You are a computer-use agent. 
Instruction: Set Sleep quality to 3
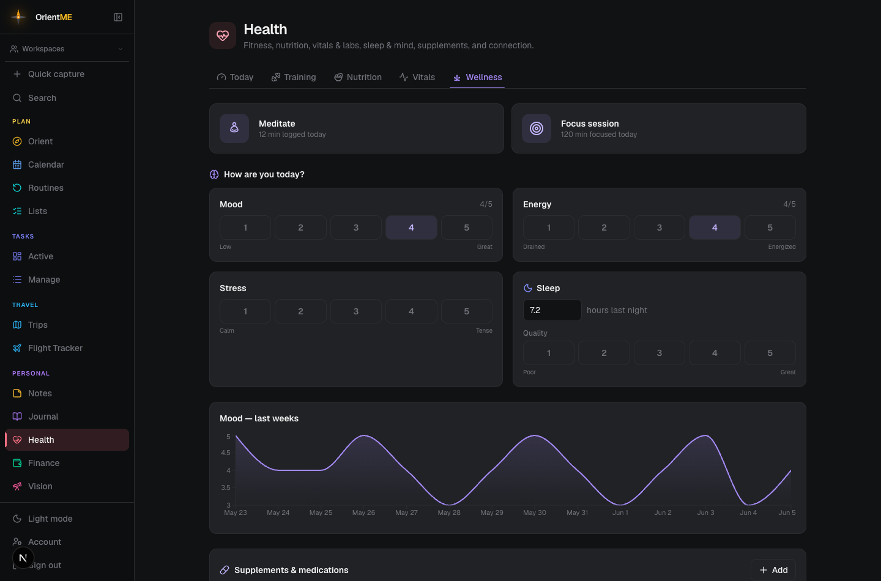pos(660,353)
